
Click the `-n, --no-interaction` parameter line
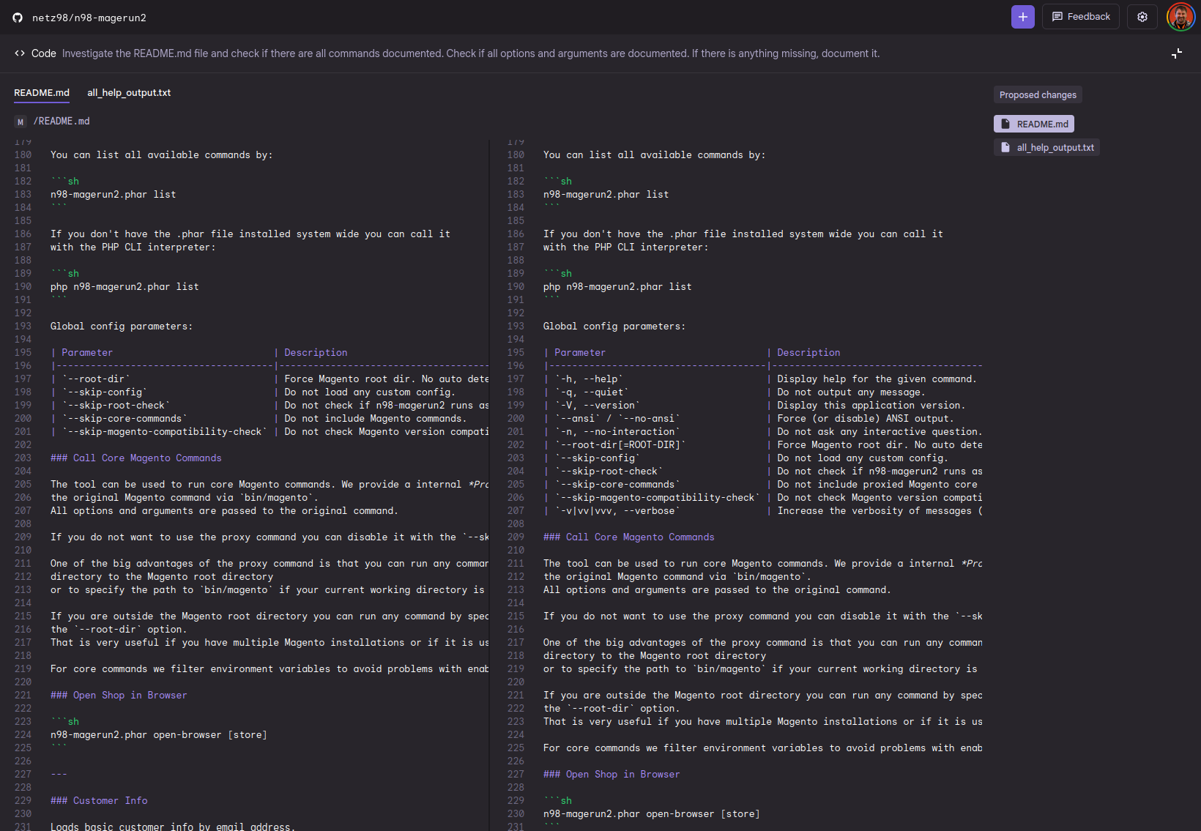(x=617, y=432)
